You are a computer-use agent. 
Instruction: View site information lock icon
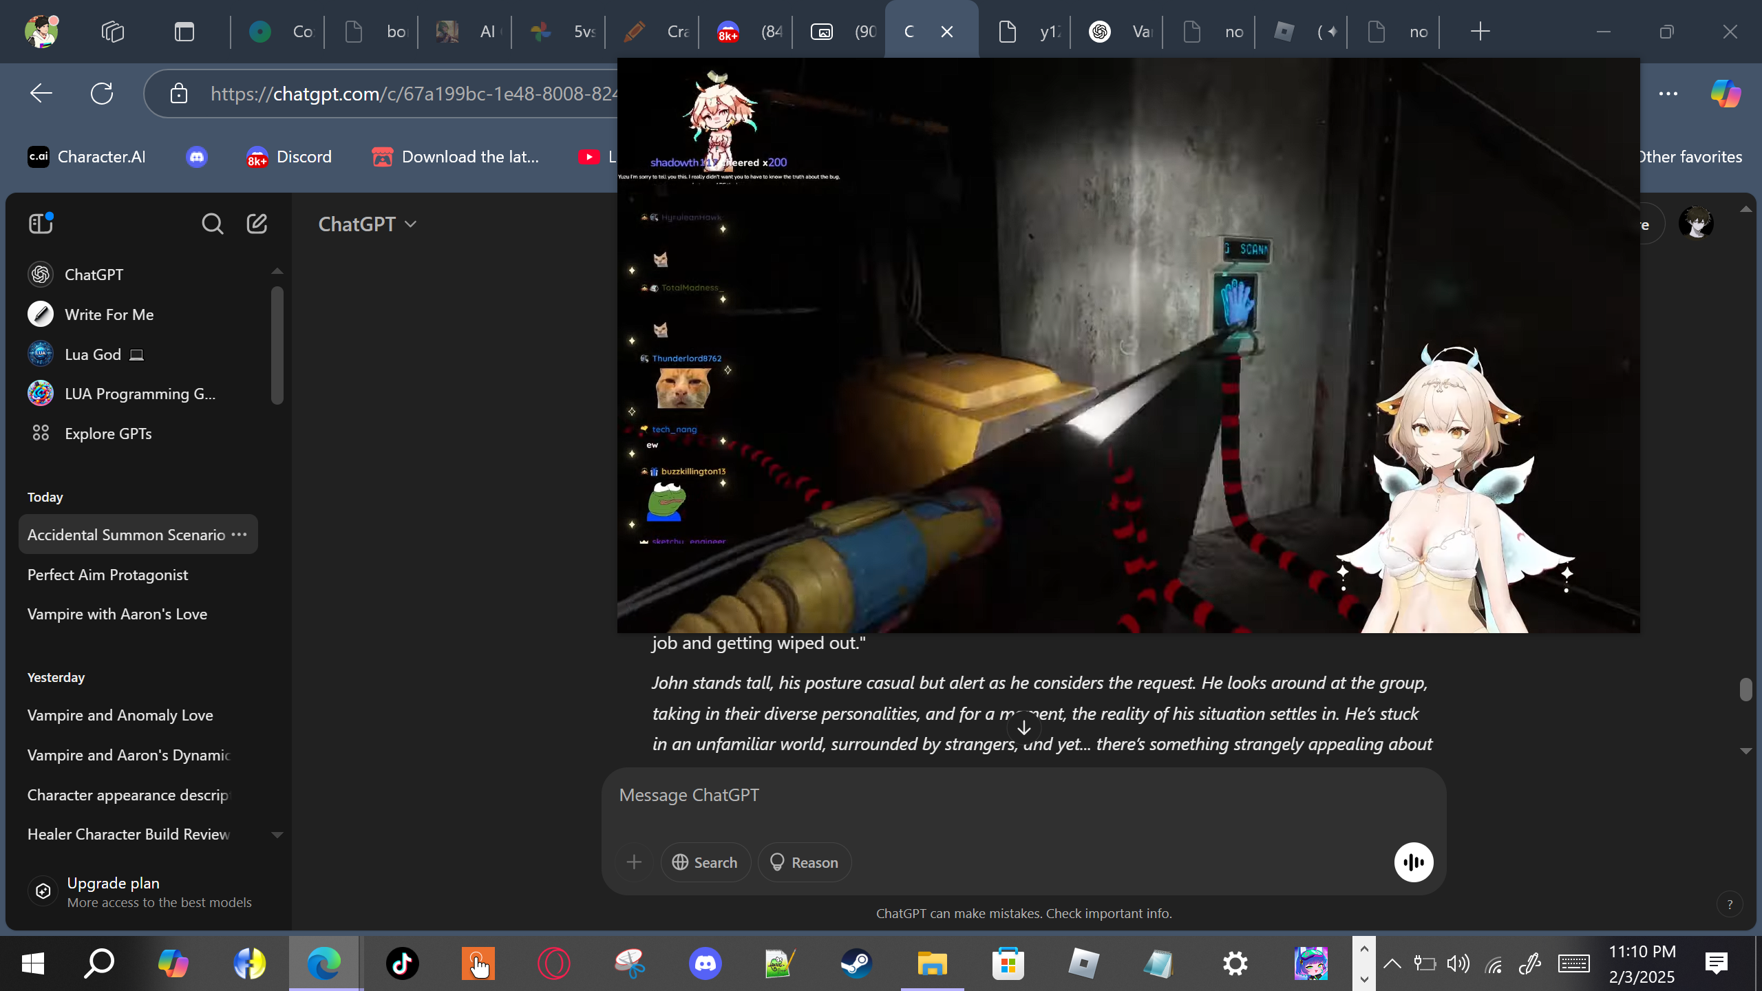[179, 93]
